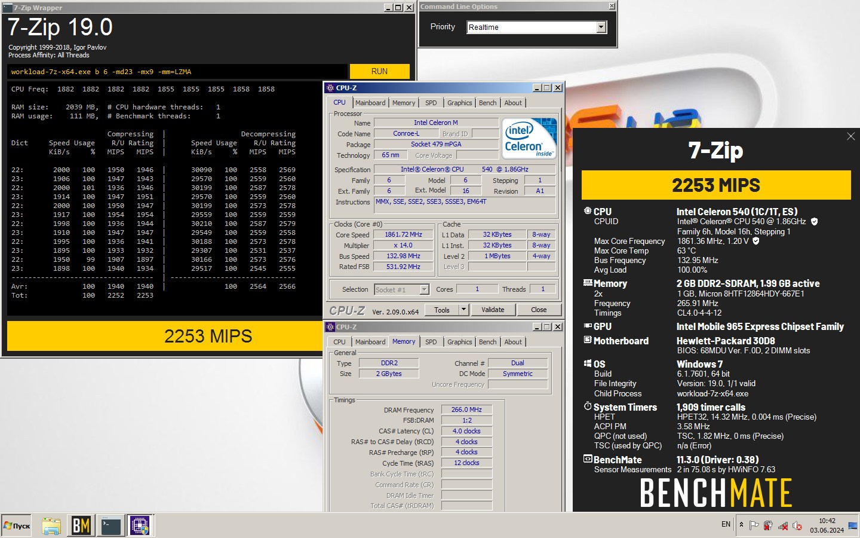Screen dimensions: 860x538
Task: Switch to the console window taskbar icon
Action: tap(111, 525)
